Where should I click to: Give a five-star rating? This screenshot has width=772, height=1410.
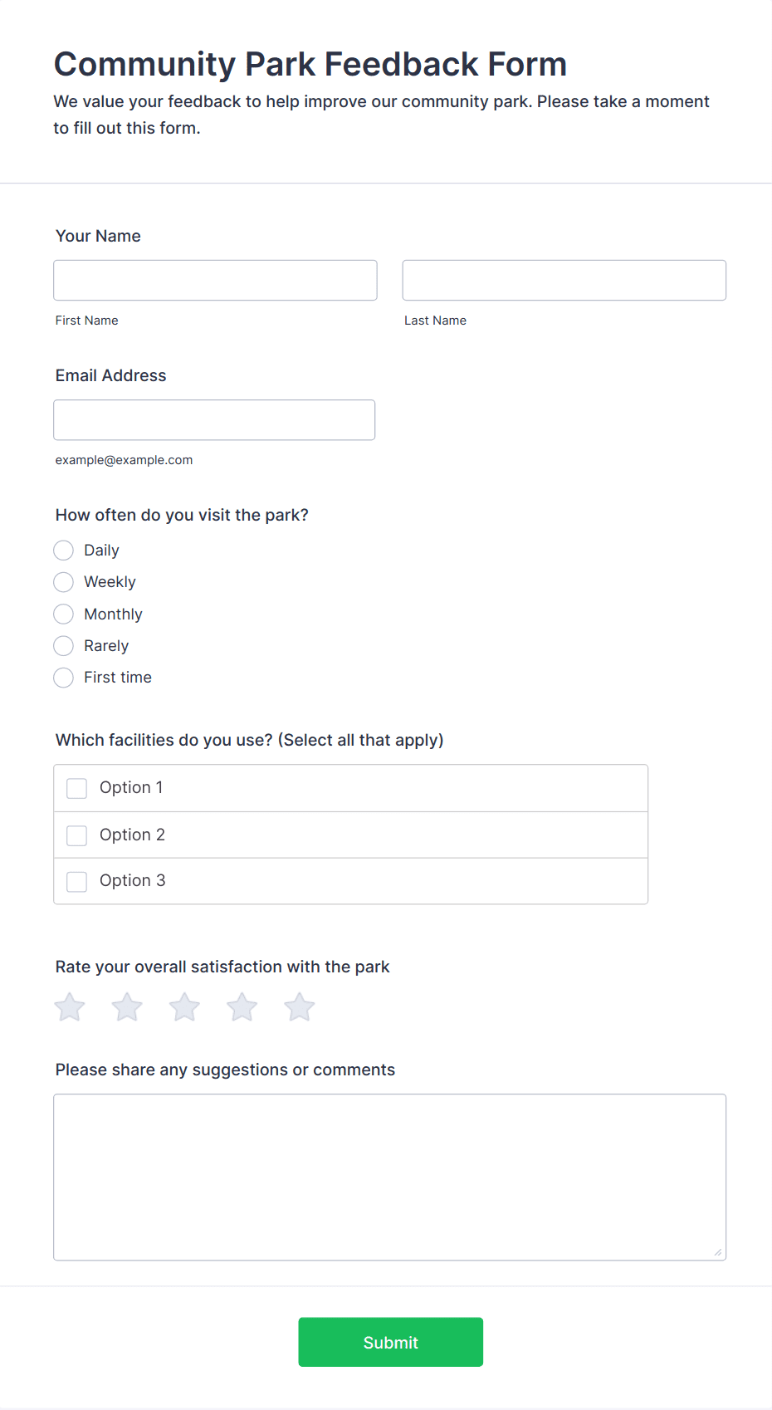(x=300, y=1007)
